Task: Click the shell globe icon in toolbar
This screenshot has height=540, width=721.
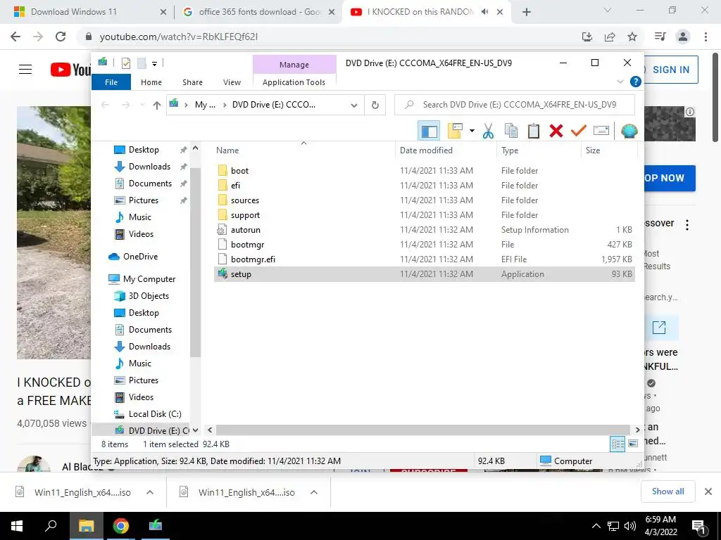Action: (629, 131)
